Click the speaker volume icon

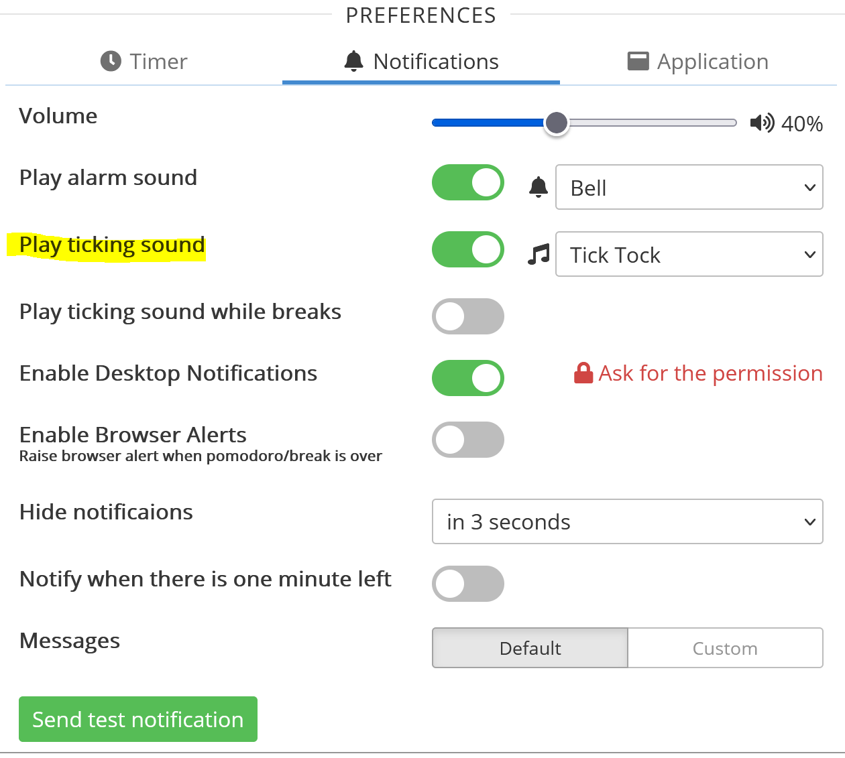pyautogui.click(x=762, y=123)
